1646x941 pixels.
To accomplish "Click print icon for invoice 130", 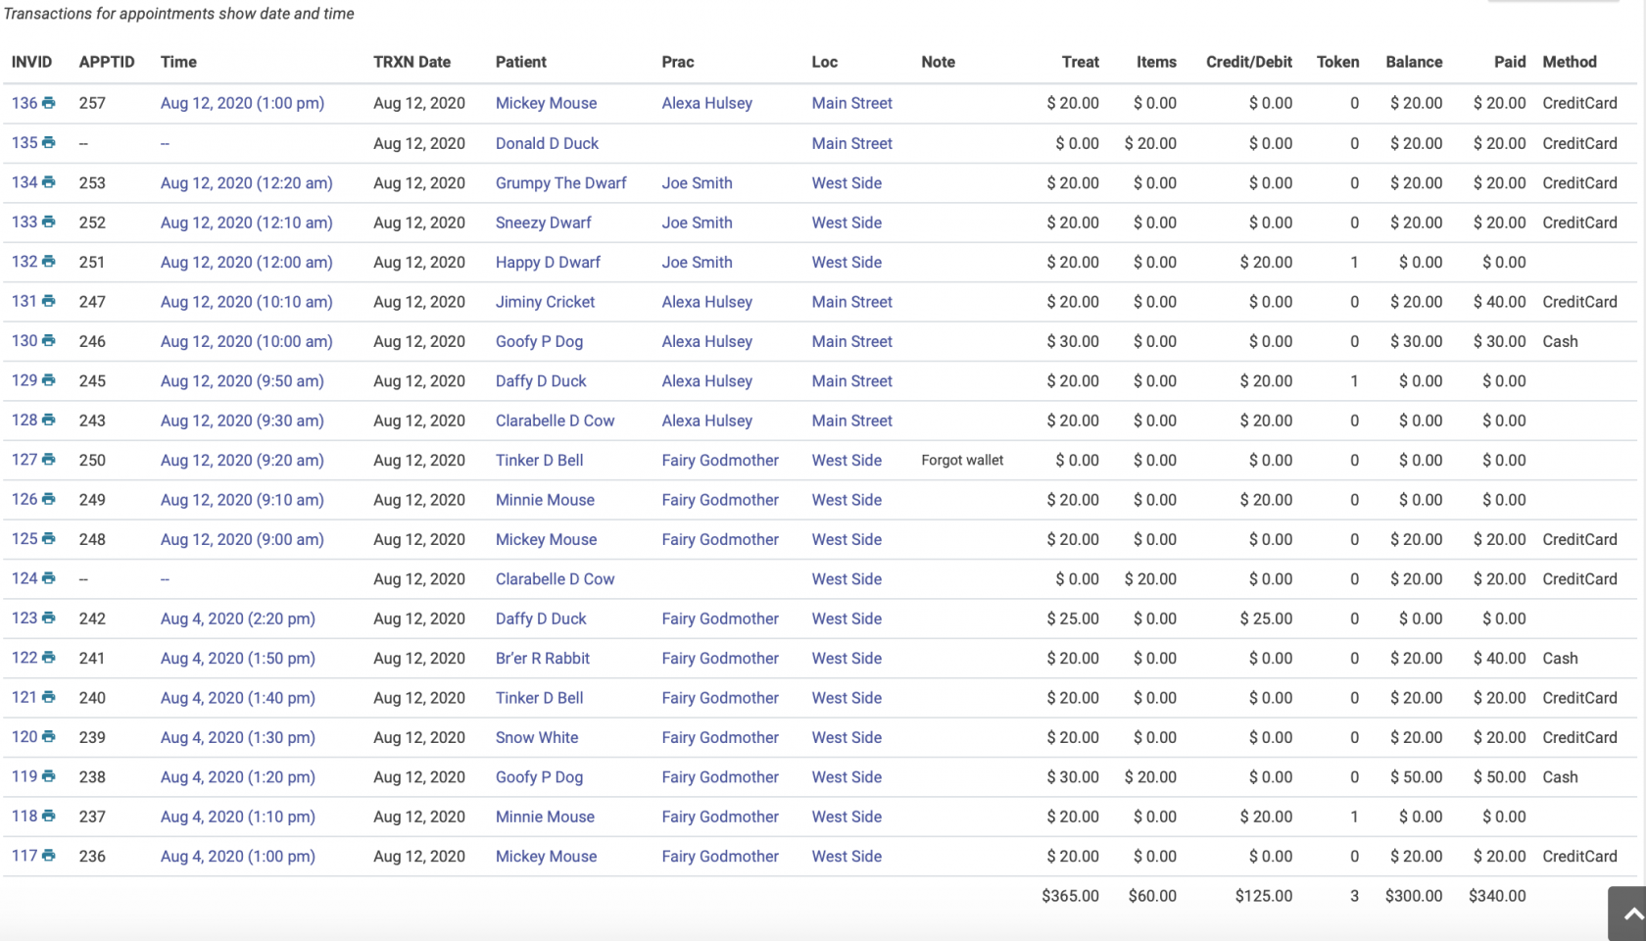I will (x=49, y=340).
